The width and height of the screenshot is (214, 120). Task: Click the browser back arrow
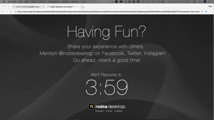point(3,12)
